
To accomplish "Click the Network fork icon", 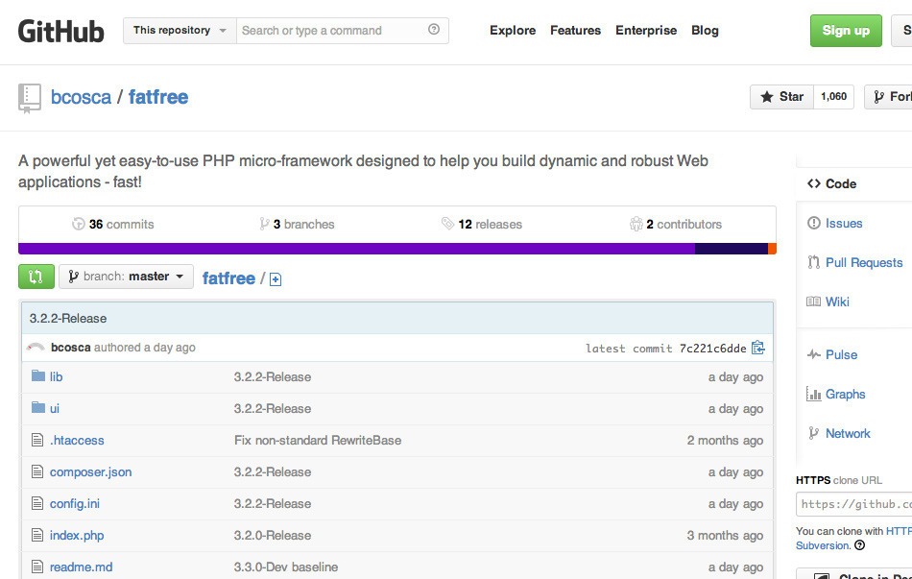I will coord(814,433).
